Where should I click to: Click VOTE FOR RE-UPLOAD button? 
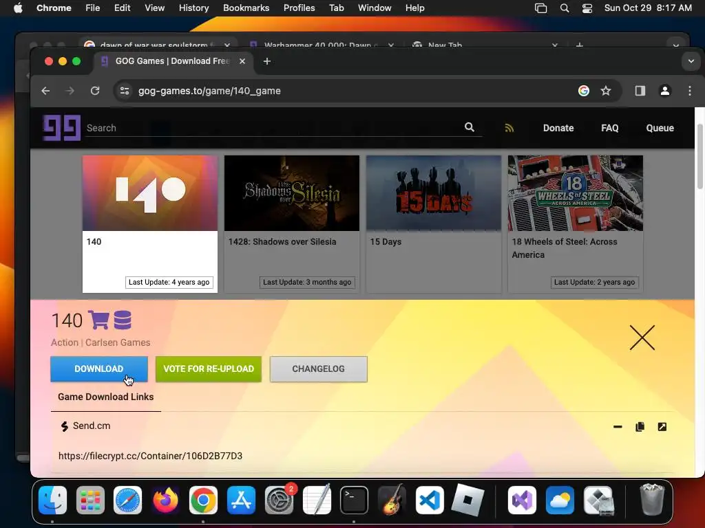[x=209, y=369]
